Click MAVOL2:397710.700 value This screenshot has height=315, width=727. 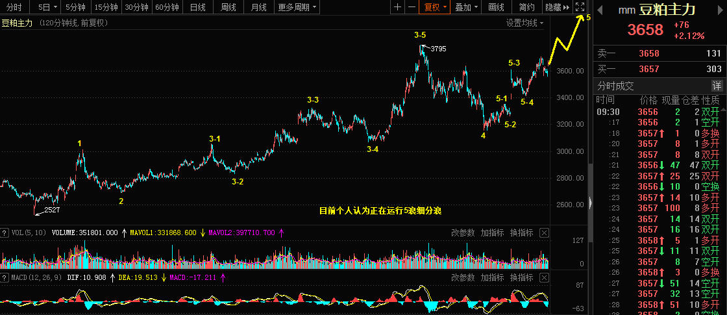point(241,233)
